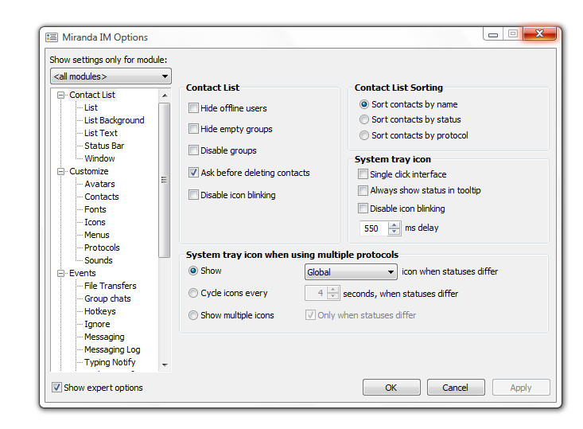Toggle Disable groups checkbox
The image size is (583, 429).
click(x=193, y=150)
